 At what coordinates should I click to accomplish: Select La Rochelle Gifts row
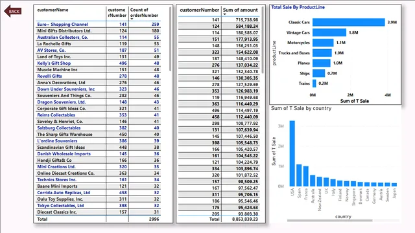click(x=98, y=43)
